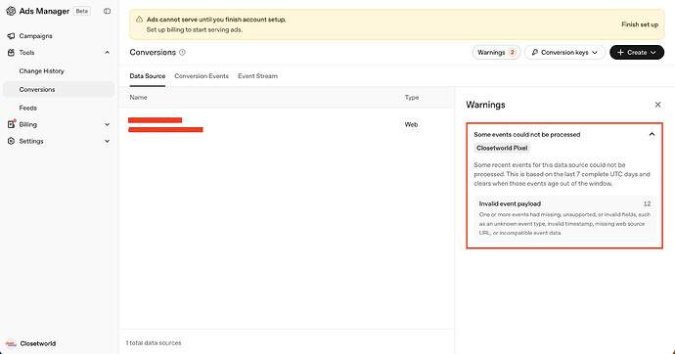
Task: Click the info icon next to Conversions
Action: click(182, 53)
